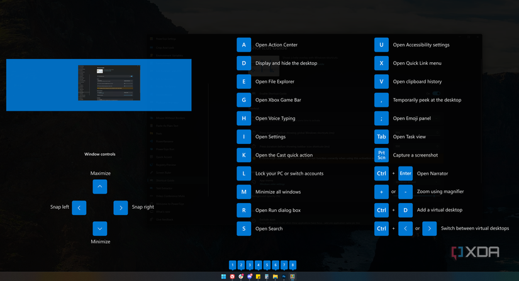This screenshot has width=519, height=281.
Task: Click the 'Open the Cast quick action' label
Action: [x=284, y=155]
